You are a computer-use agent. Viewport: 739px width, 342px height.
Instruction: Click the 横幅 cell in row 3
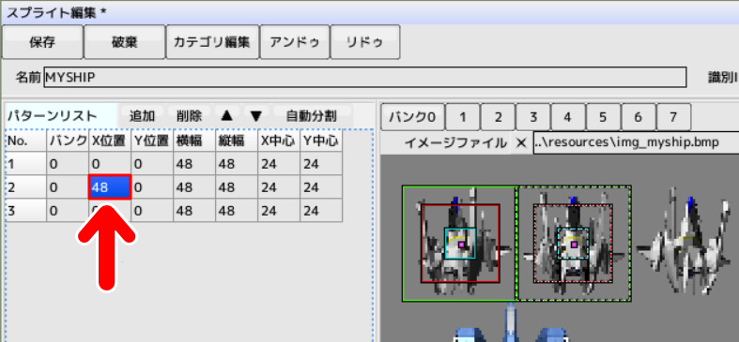click(x=194, y=210)
